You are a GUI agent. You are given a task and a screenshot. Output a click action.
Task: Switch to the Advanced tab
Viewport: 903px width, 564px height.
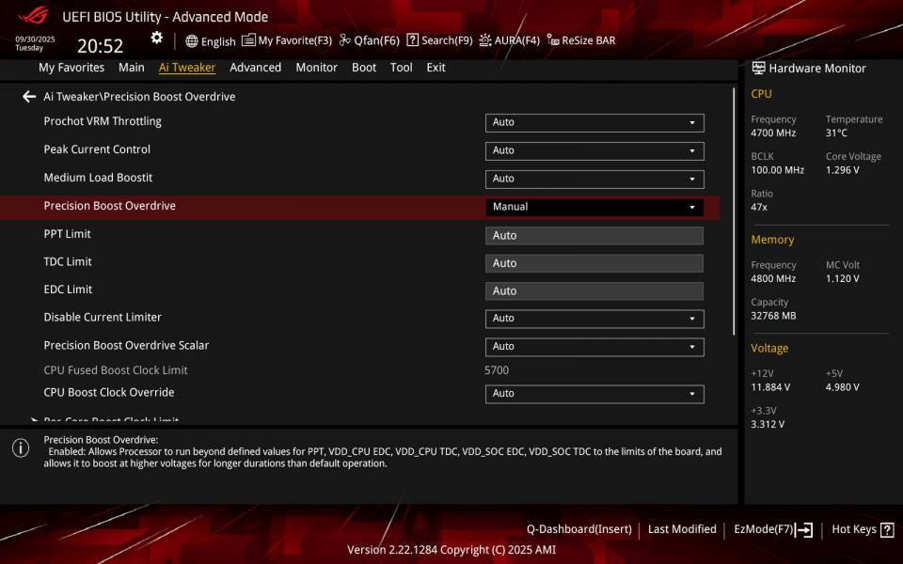(255, 67)
